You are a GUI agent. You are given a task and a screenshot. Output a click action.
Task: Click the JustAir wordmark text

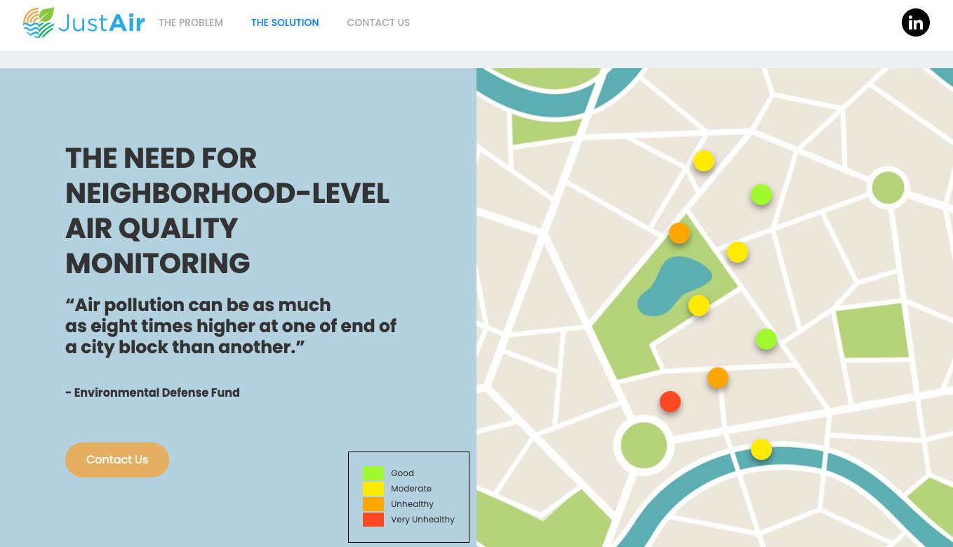click(101, 22)
